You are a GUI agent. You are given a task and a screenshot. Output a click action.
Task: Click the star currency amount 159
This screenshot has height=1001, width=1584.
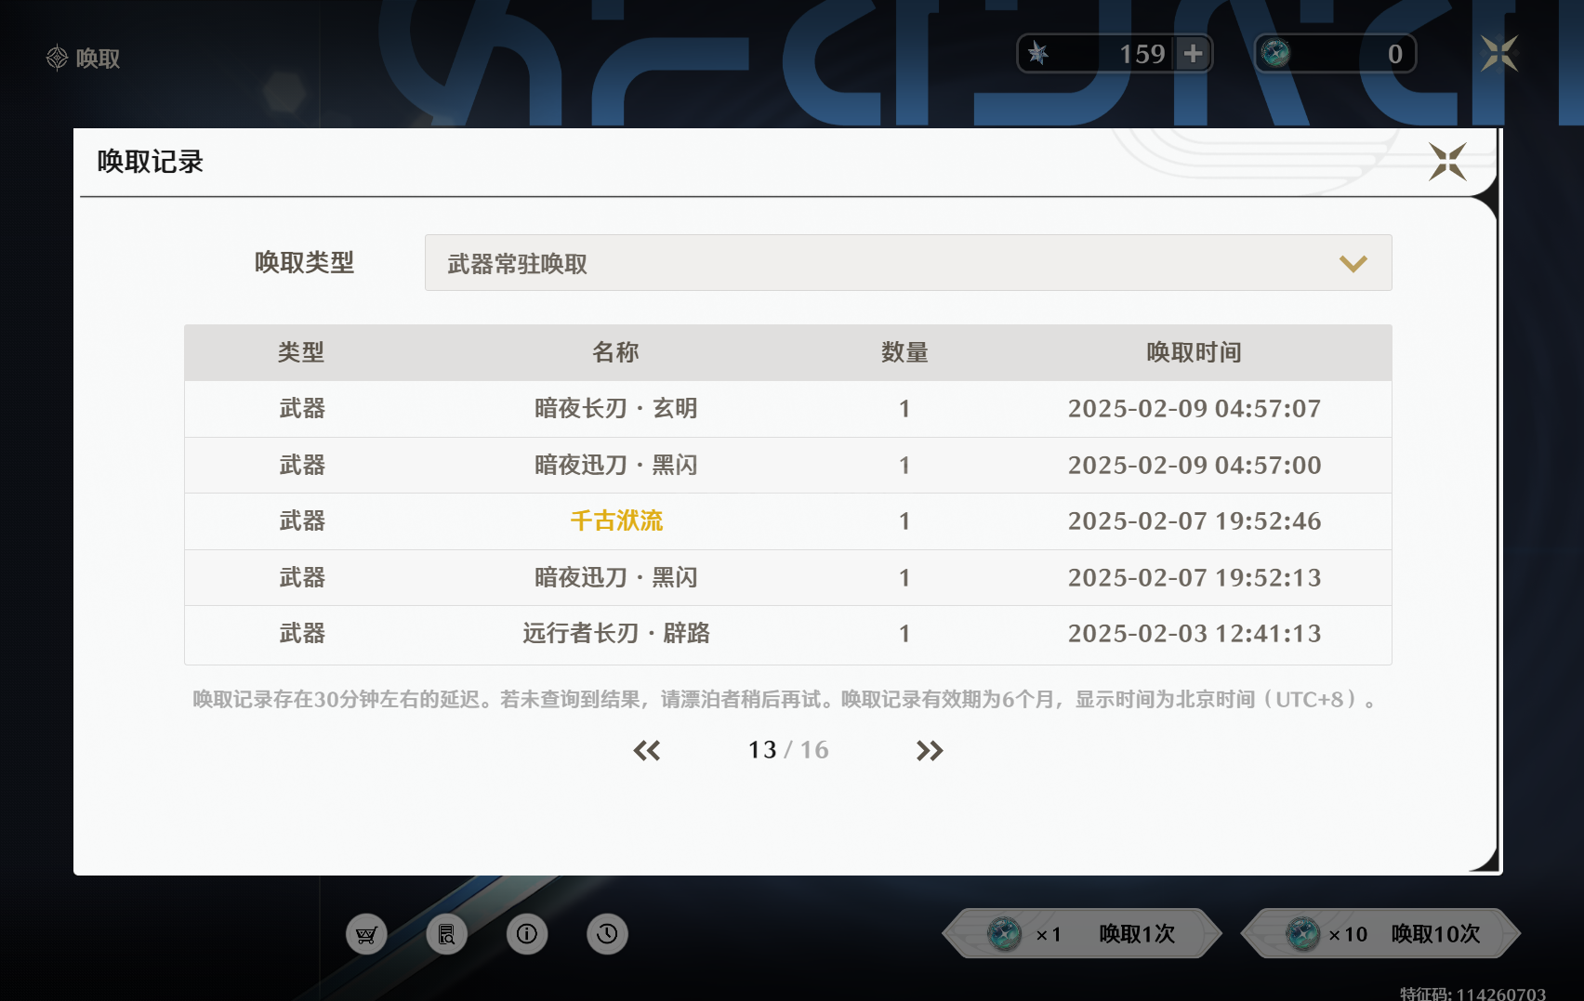[1142, 54]
